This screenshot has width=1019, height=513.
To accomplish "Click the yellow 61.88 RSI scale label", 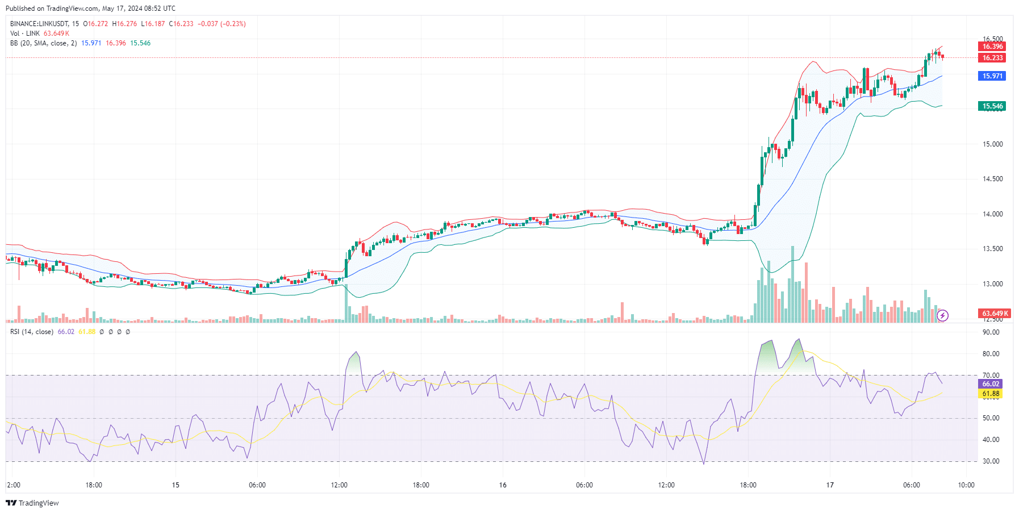I will tap(991, 394).
